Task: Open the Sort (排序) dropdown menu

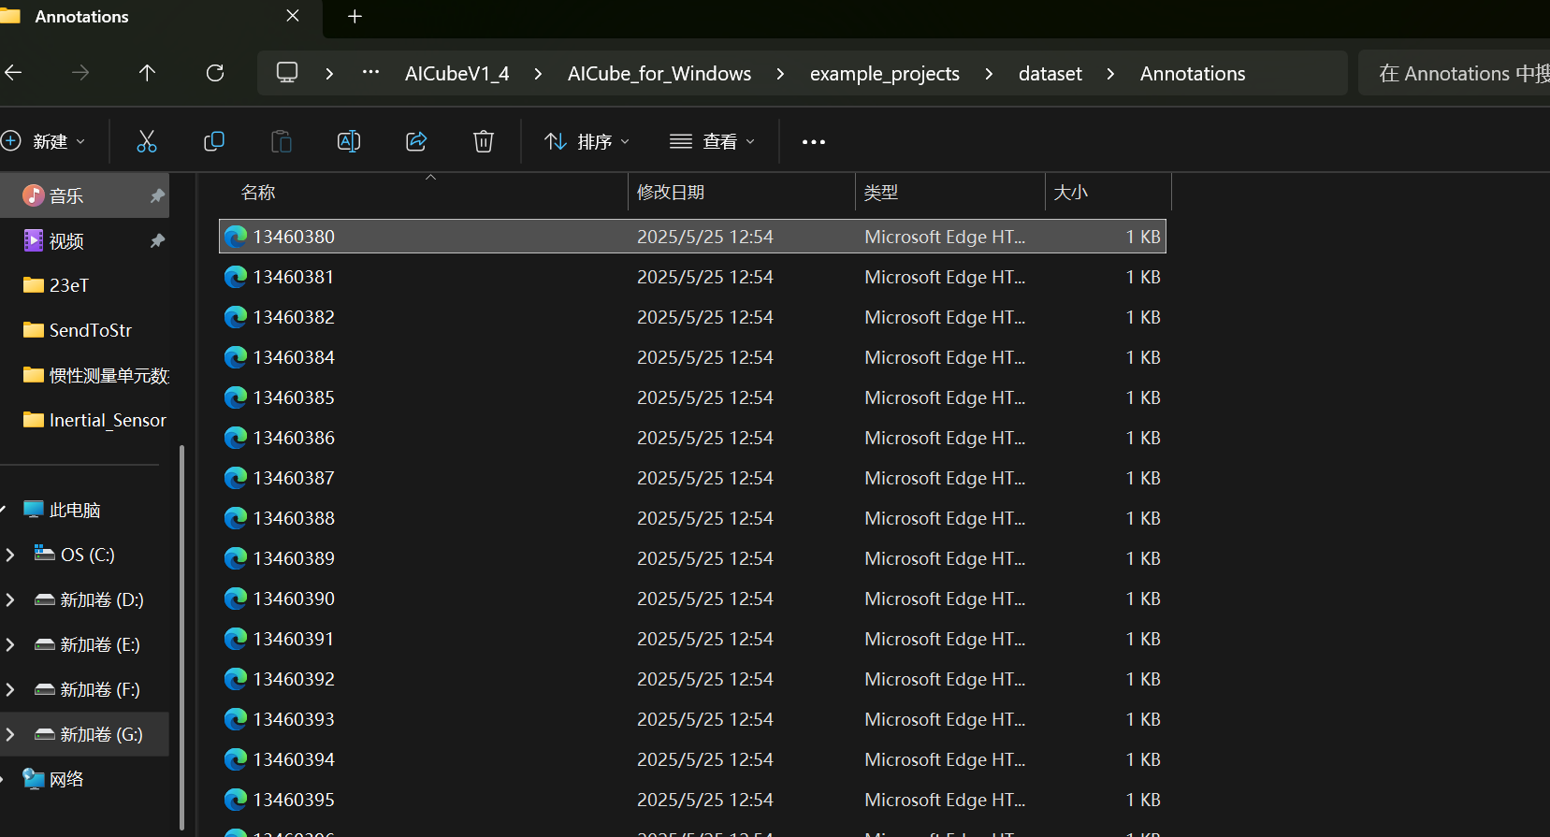Action: click(x=587, y=141)
